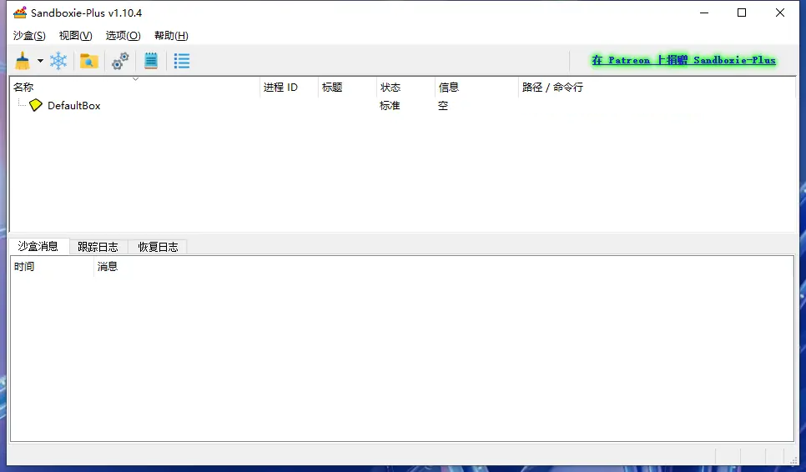Open the 沙盒(S) menu

click(x=29, y=35)
